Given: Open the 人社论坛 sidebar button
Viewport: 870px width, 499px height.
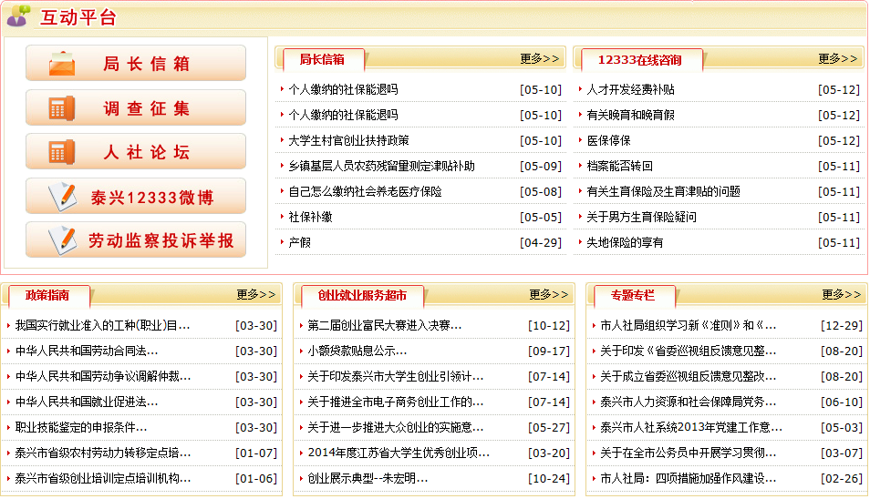Looking at the screenshot, I should pyautogui.click(x=136, y=151).
